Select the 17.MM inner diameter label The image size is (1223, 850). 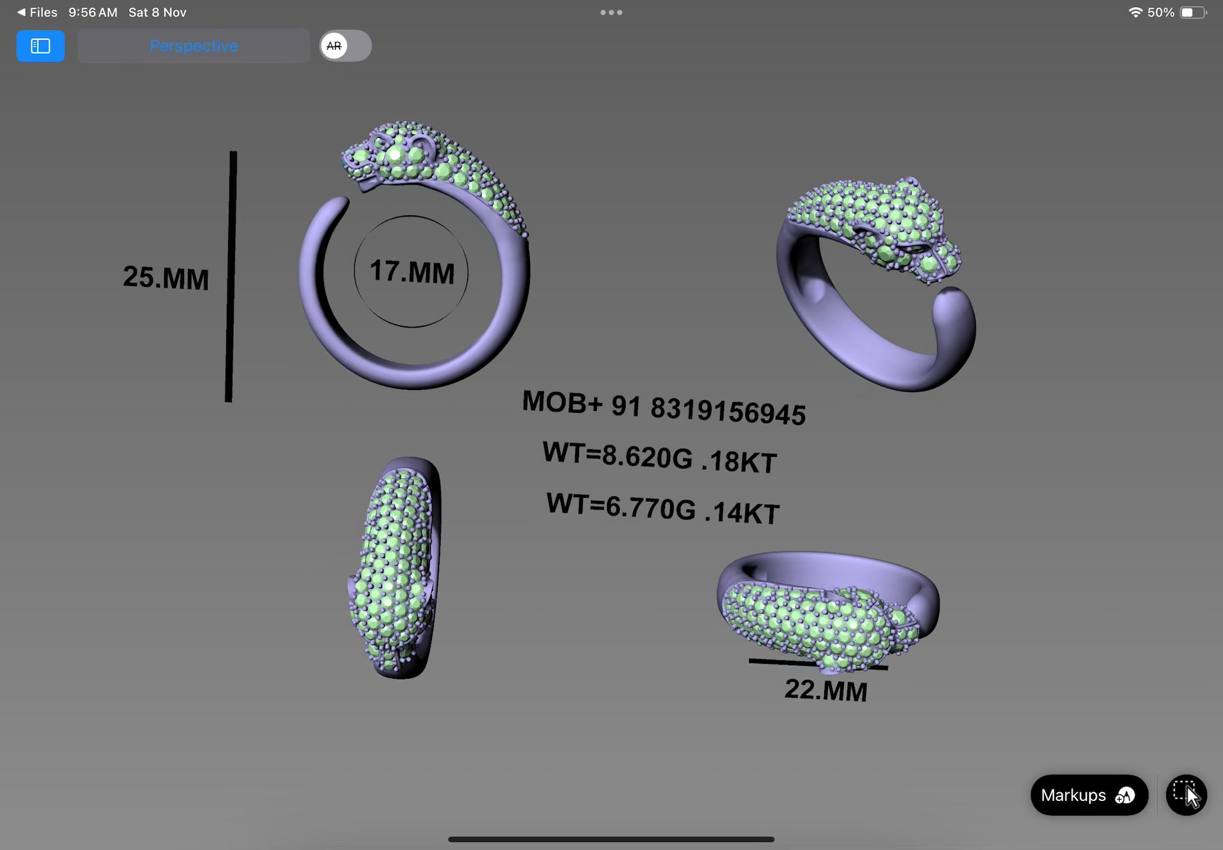411,272
